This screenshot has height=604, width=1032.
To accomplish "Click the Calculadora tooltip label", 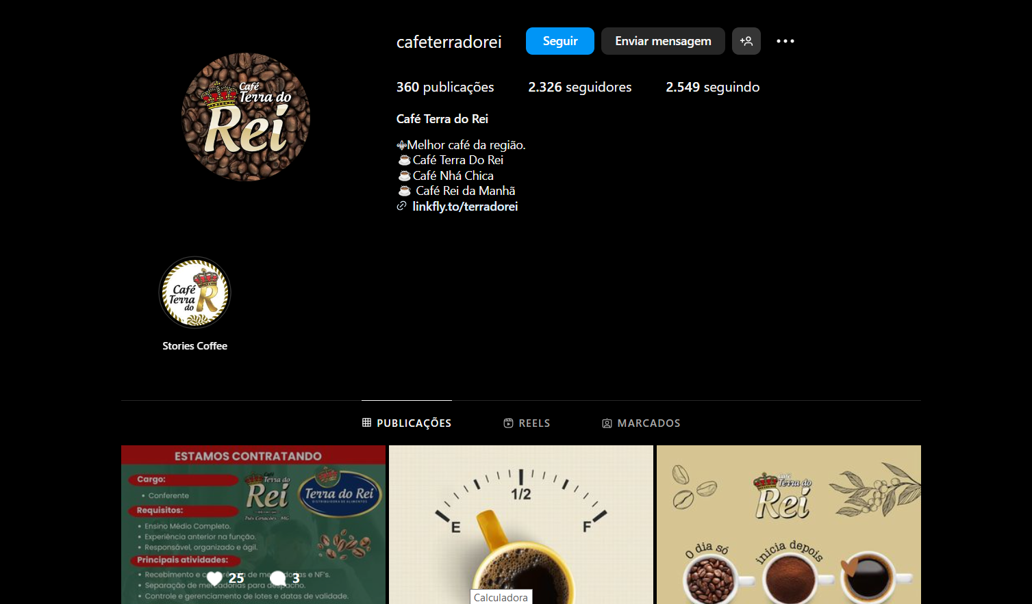I will click(x=501, y=597).
